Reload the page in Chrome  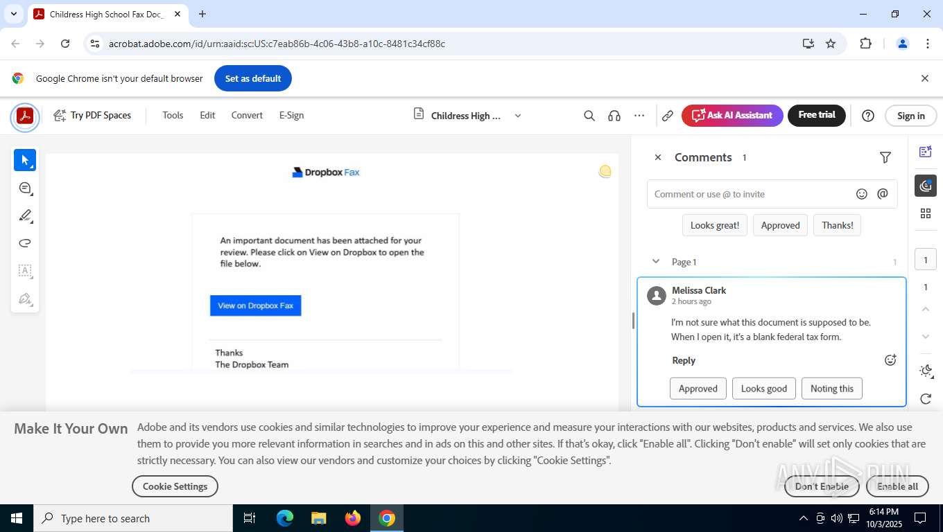(65, 44)
